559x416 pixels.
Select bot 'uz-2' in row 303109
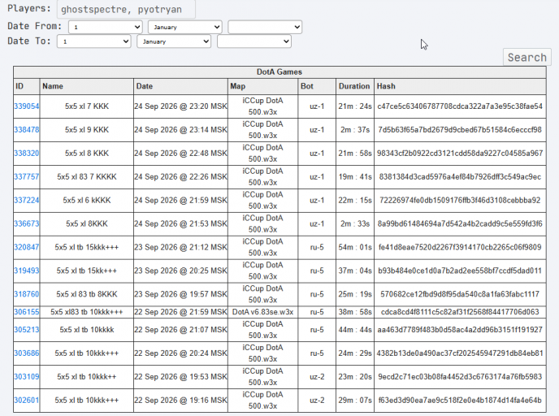point(317,377)
